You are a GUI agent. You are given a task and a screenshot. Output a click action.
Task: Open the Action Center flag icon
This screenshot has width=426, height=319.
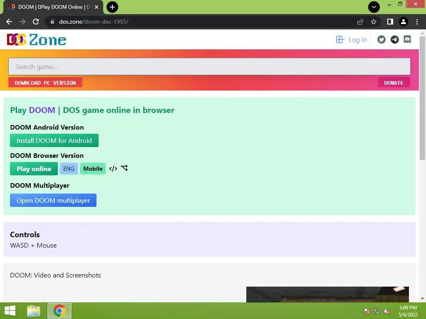[367, 311]
